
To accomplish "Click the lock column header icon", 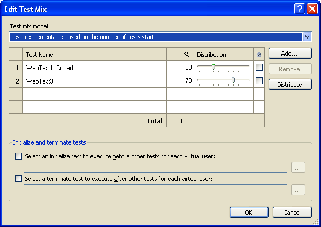I will point(259,55).
